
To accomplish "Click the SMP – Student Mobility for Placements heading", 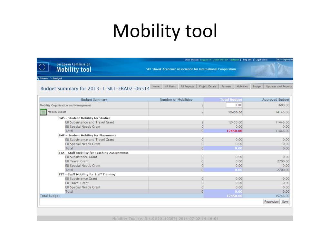I will pos(87,135).
